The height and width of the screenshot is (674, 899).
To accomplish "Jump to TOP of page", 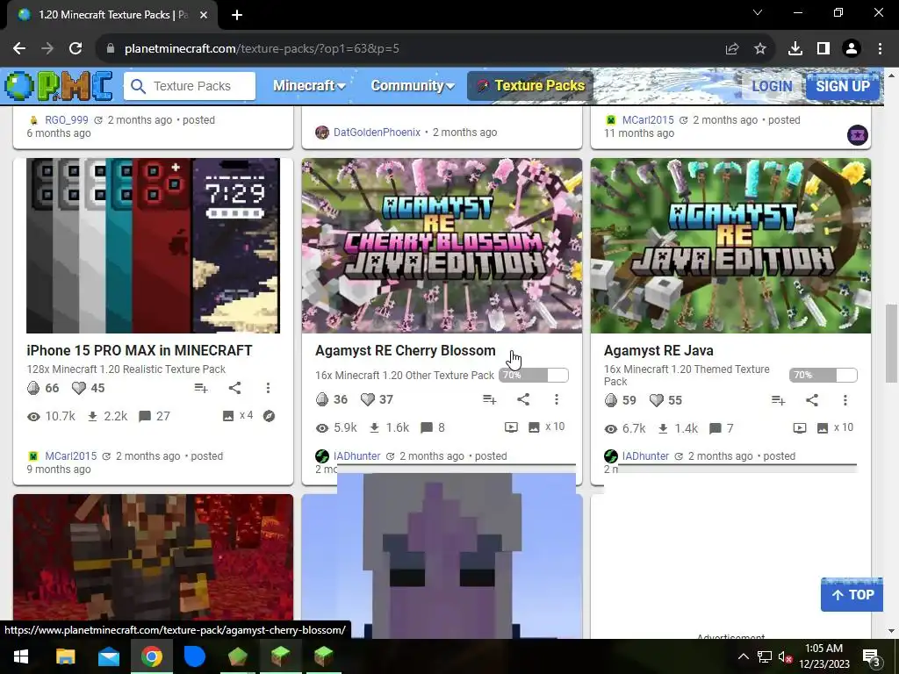I will click(852, 594).
